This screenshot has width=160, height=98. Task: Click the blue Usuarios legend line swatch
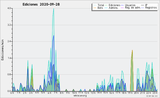pyautogui.click(x=122, y=5)
